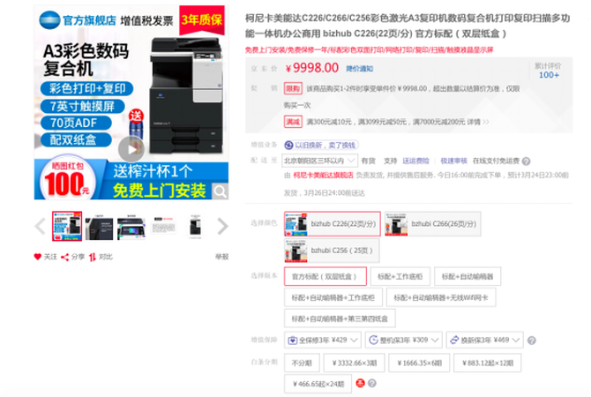591x397 pixels.
Task: Click the heart icon to follow product
Action: coord(38,257)
